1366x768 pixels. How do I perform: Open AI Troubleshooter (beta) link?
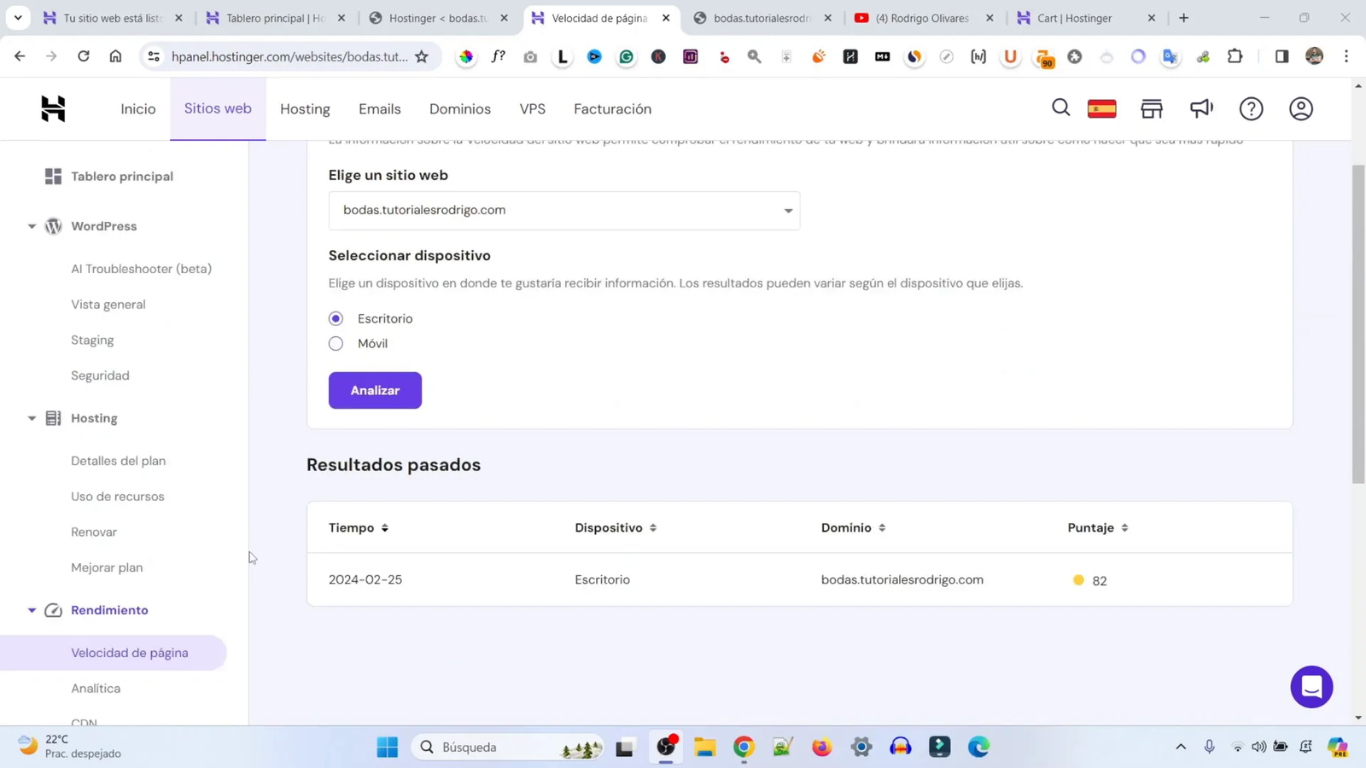(x=141, y=269)
